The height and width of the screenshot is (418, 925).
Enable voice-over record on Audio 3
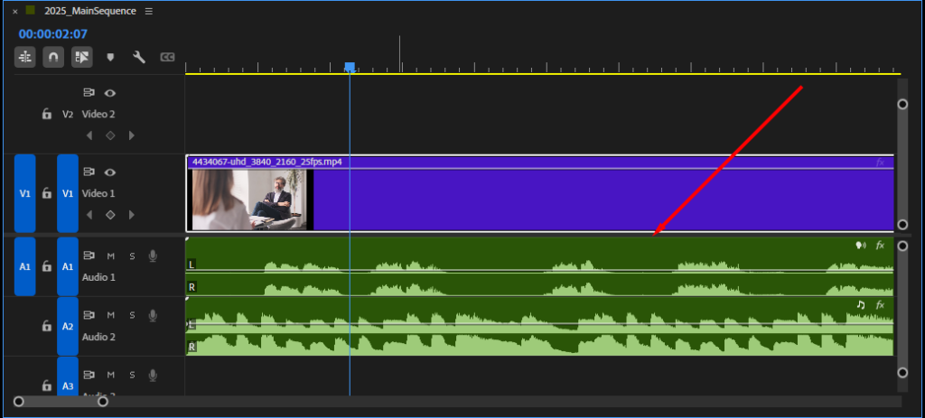click(153, 375)
